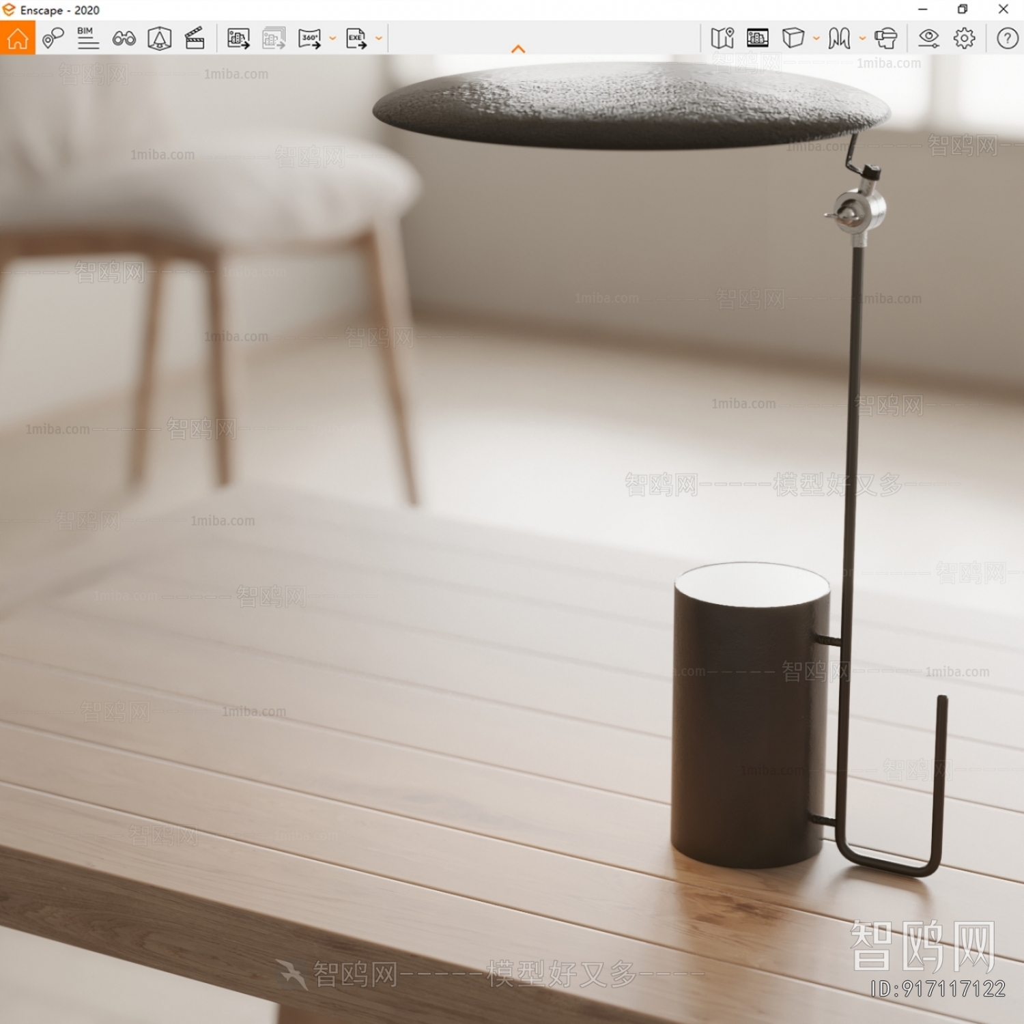Image resolution: width=1024 pixels, height=1024 pixels.
Task: Export a 360° panorama
Action: (309, 38)
